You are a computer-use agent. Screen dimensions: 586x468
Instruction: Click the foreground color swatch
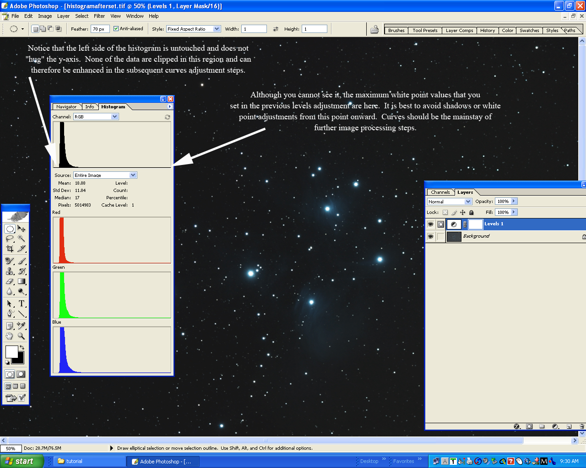[x=11, y=352]
